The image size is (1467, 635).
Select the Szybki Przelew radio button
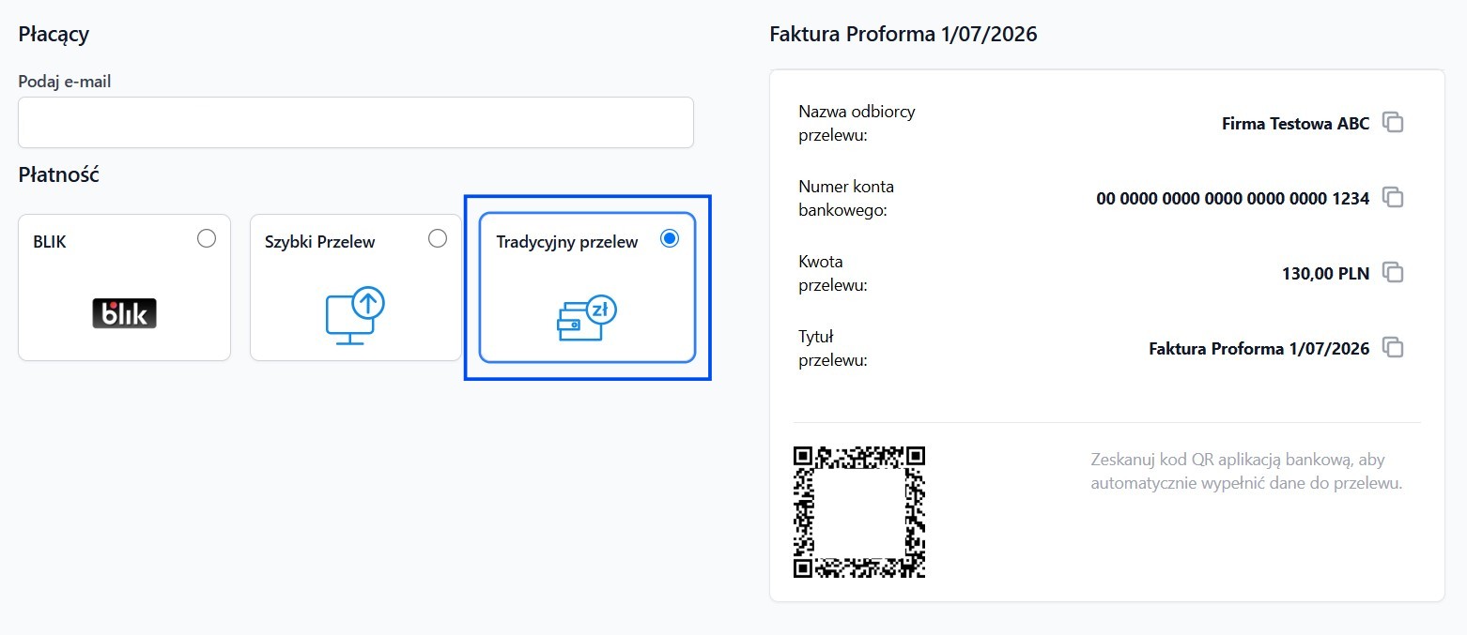(438, 238)
